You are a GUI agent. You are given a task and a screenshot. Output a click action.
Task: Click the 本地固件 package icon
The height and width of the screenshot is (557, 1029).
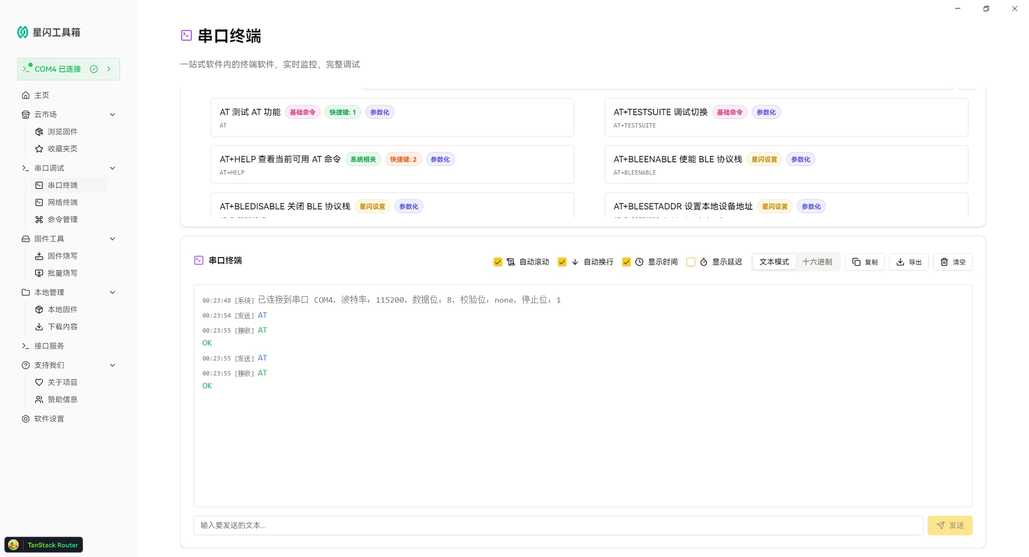pos(39,310)
